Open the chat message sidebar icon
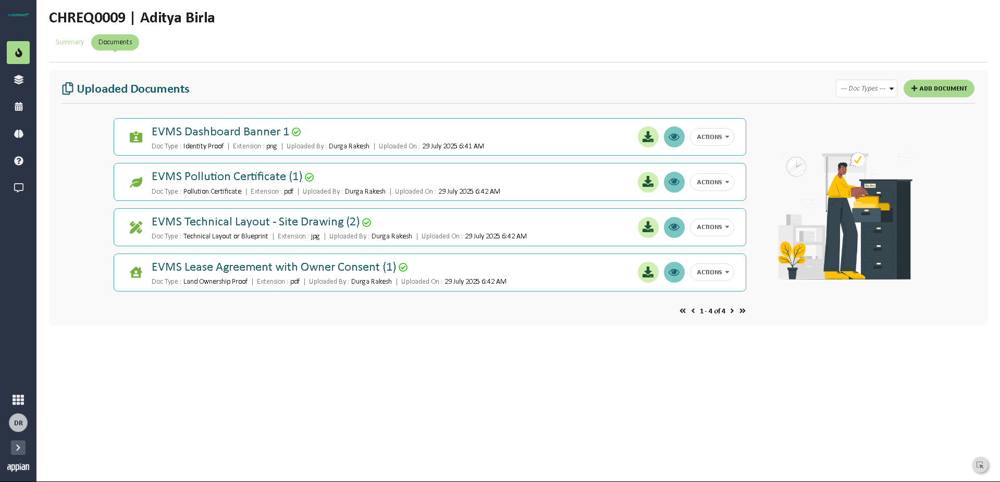1000x482 pixels. [x=18, y=188]
